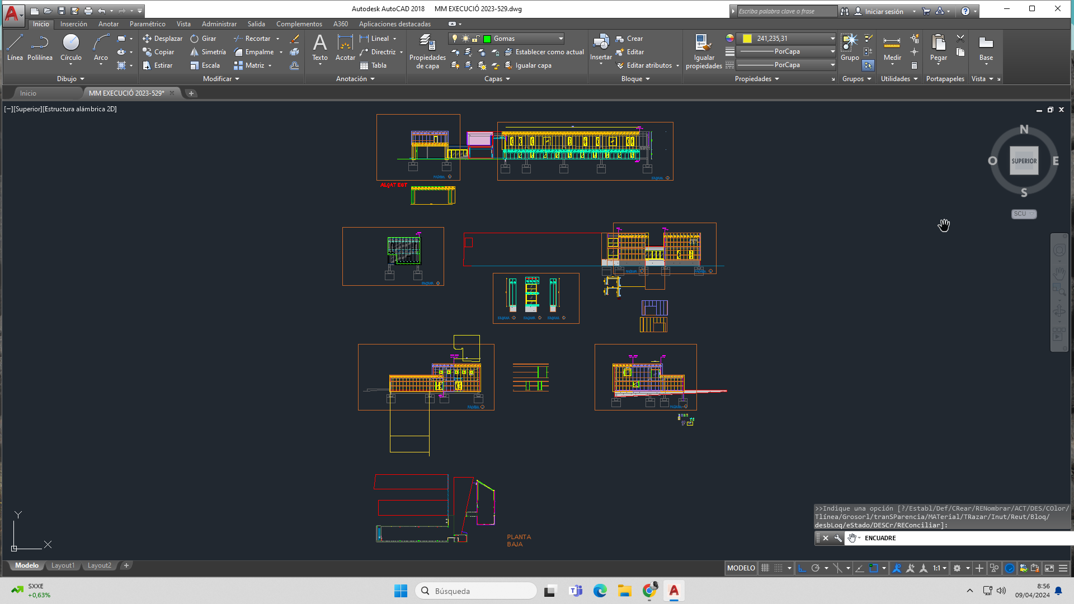Open the Gomas layer dropdown

click(x=560, y=39)
